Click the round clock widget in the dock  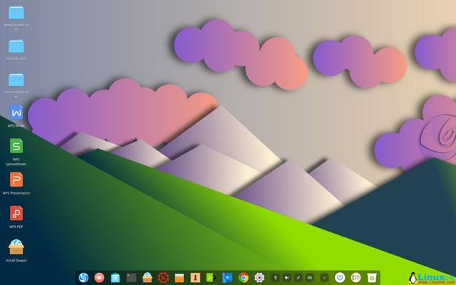pos(356,278)
